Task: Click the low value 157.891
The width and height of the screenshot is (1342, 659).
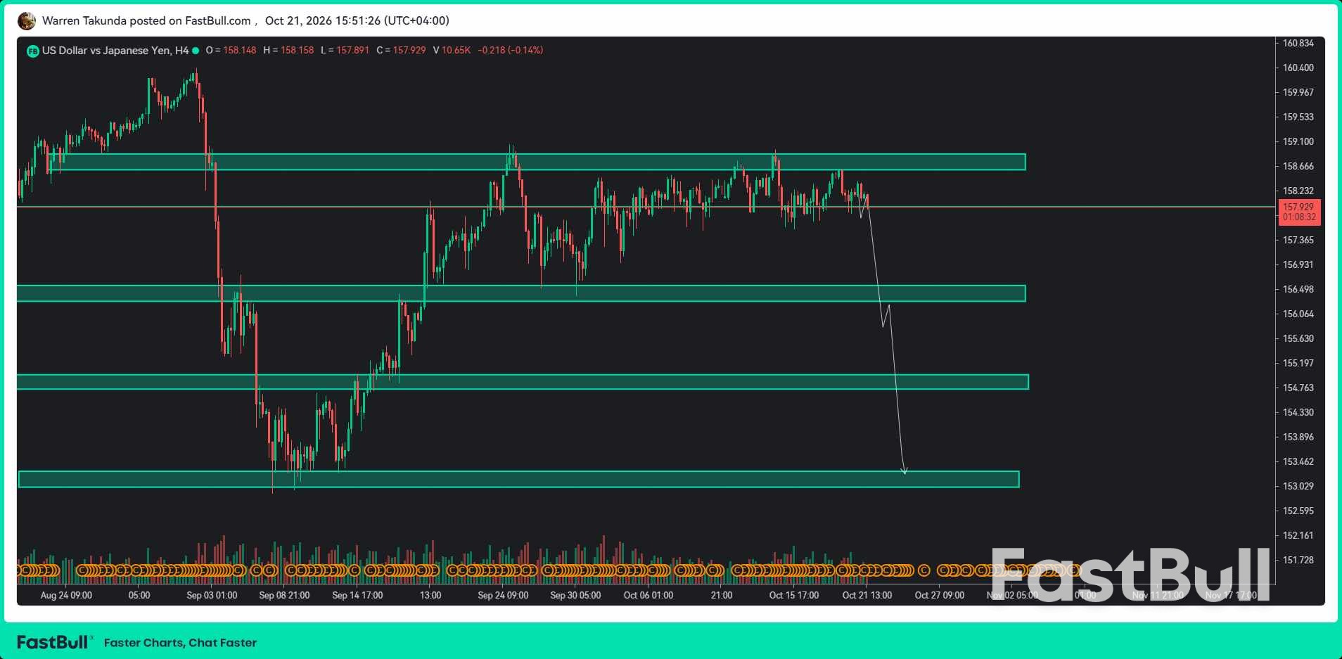Action: click(x=352, y=51)
